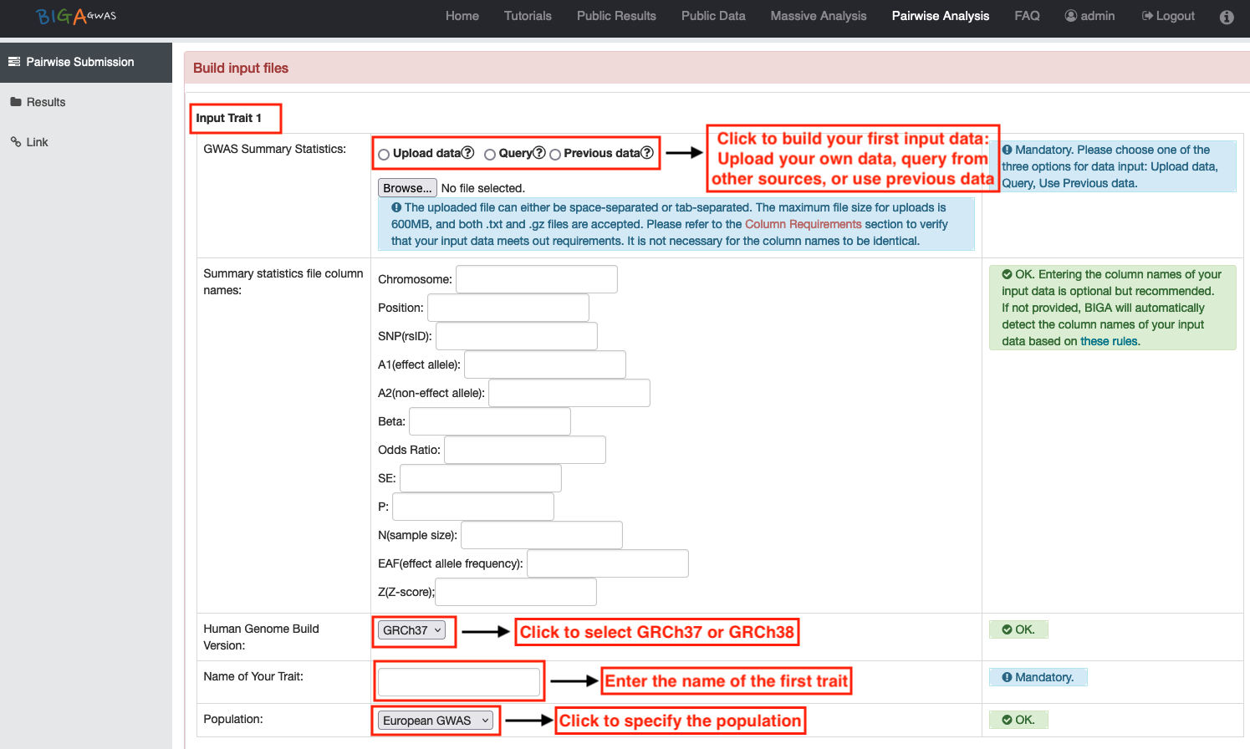Open the Public Results menu
The image size is (1250, 749).
(x=616, y=16)
